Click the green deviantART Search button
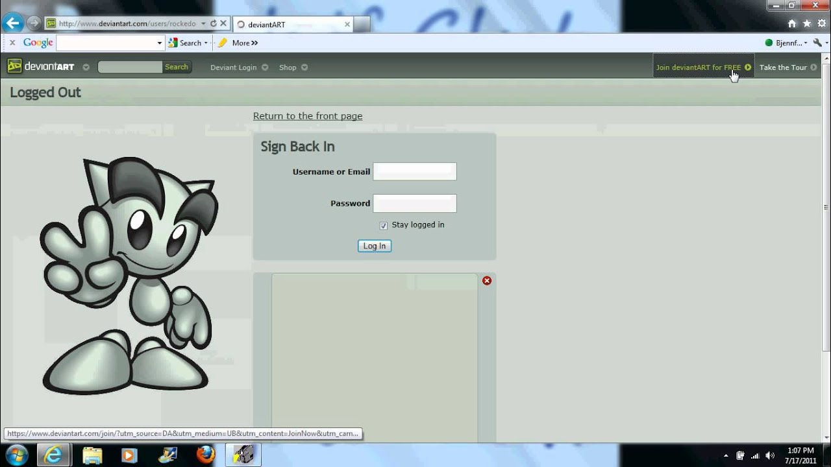This screenshot has width=831, height=467. pyautogui.click(x=177, y=67)
